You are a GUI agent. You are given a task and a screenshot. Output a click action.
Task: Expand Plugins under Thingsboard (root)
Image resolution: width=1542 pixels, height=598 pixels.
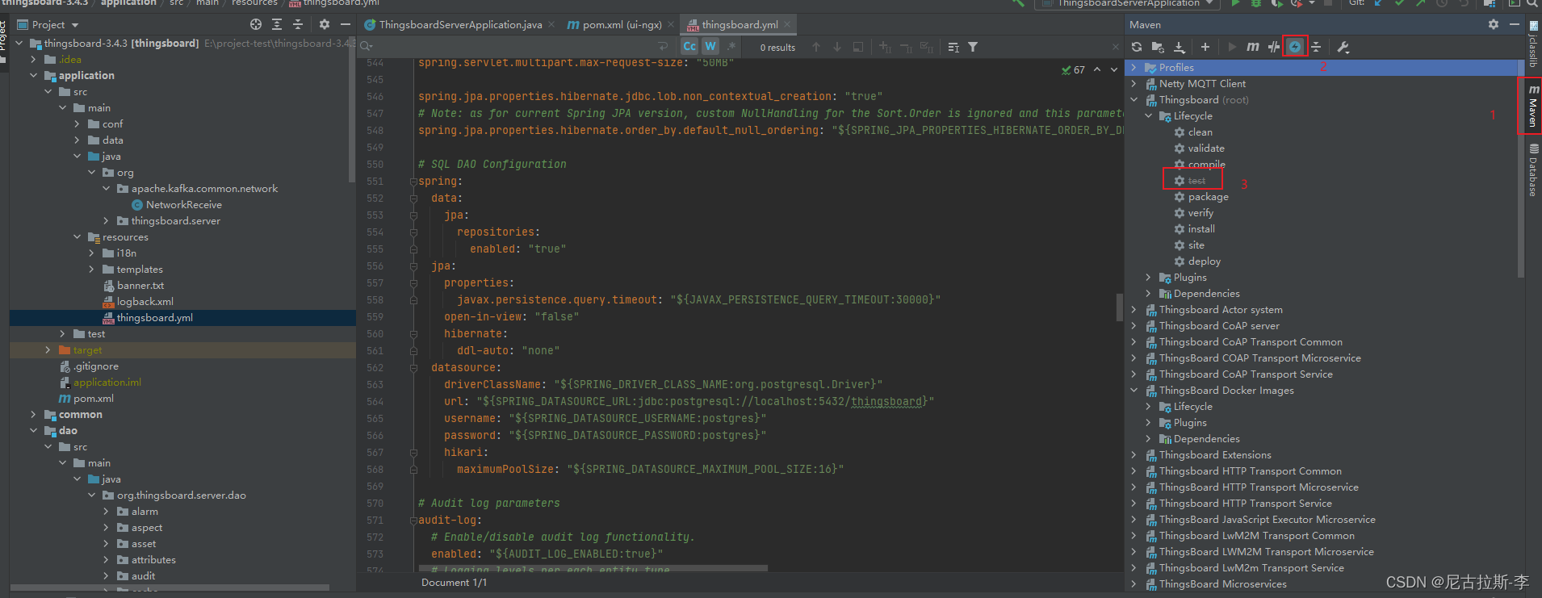[1148, 278]
